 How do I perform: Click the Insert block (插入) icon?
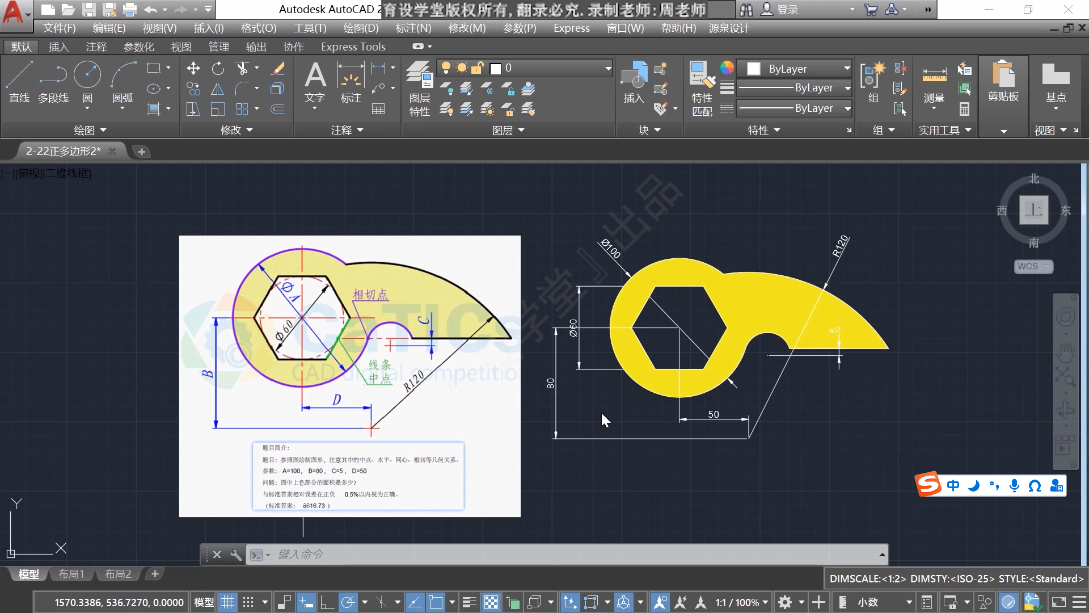(x=634, y=83)
